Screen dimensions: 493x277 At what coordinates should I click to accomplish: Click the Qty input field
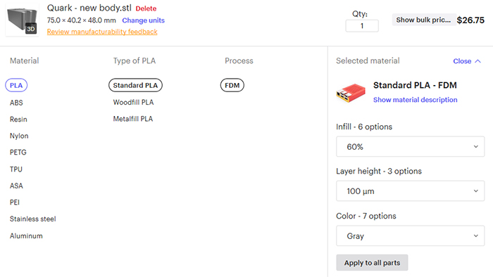(362, 26)
